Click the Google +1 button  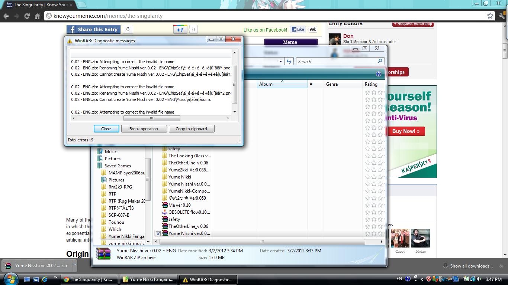(180, 29)
